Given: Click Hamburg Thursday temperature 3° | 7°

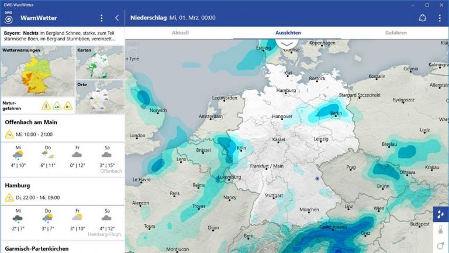Looking at the screenshot, I should point(48,228).
